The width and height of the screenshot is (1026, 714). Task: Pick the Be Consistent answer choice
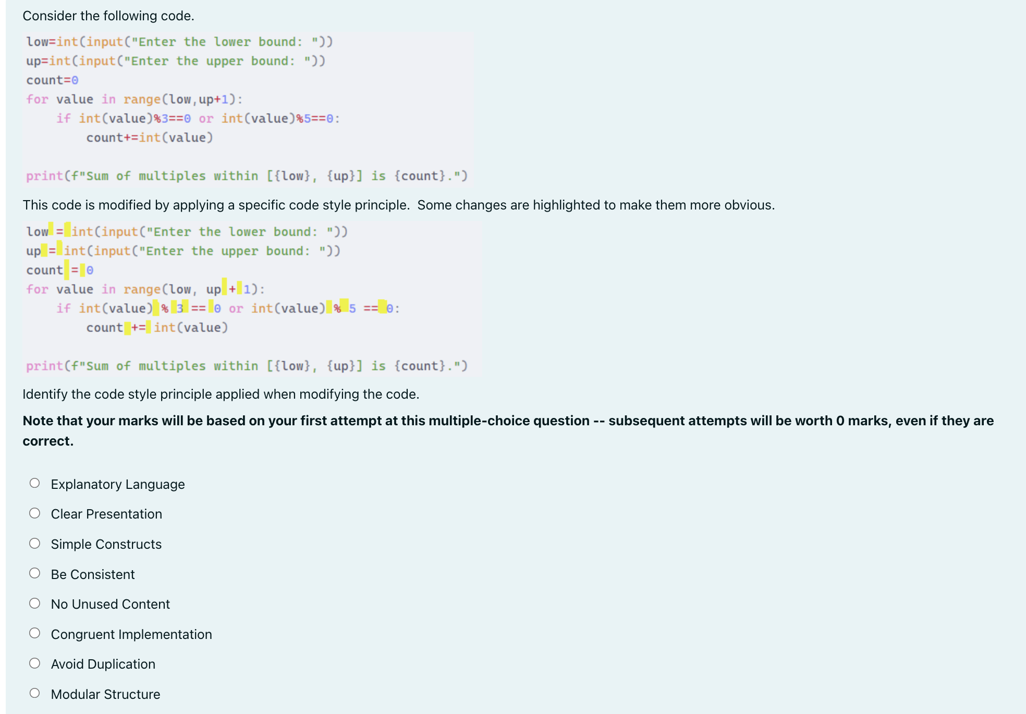[35, 573]
